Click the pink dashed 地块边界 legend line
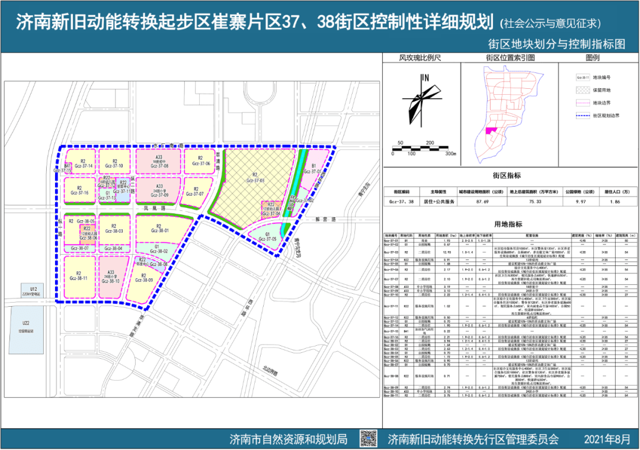640x450 pixels. 582,103
